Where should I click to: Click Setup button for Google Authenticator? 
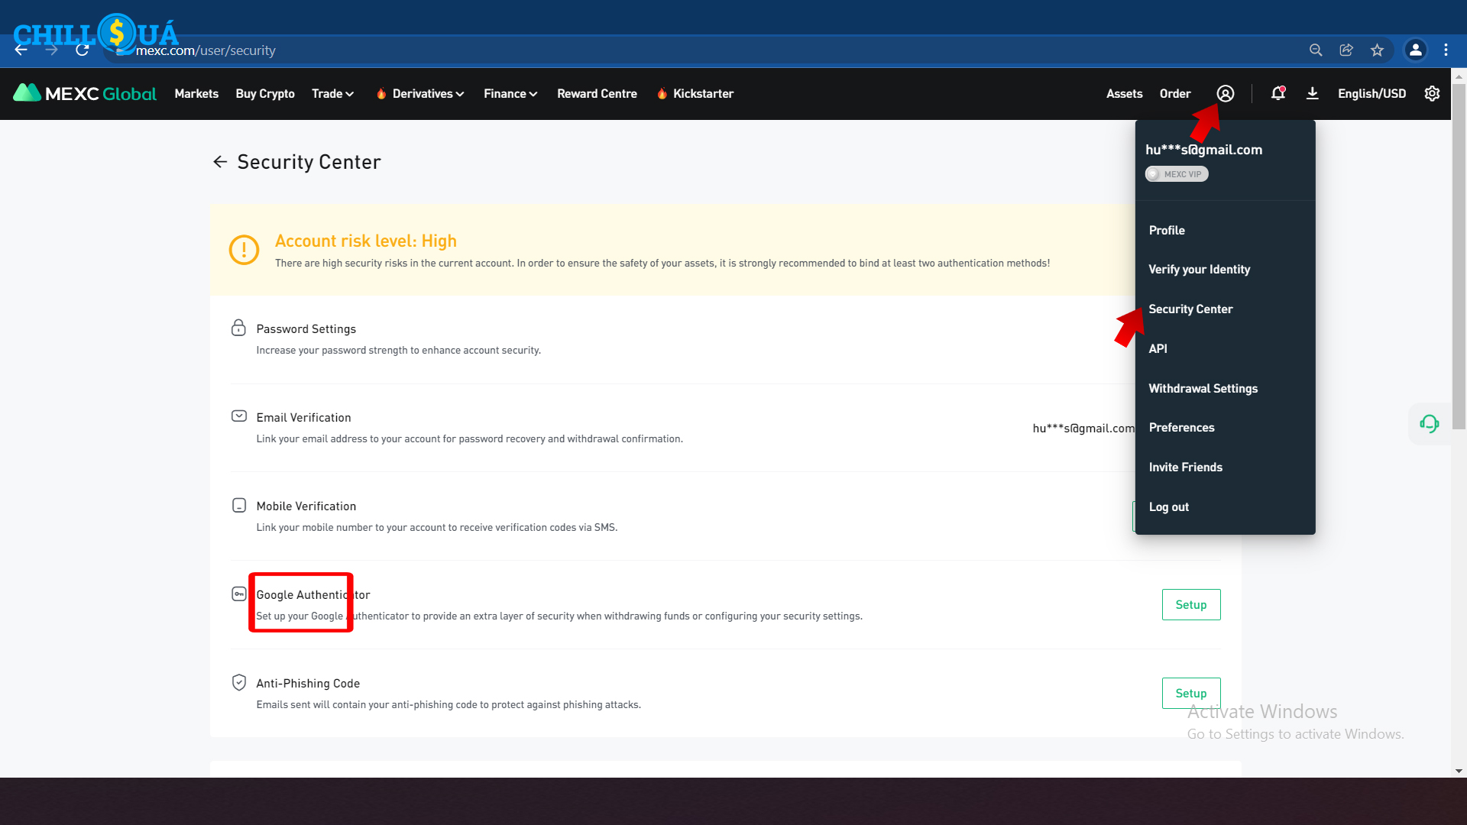tap(1190, 604)
